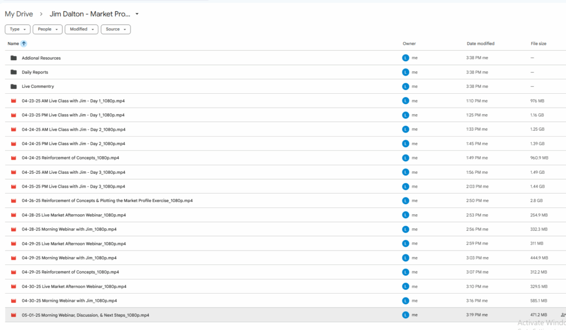Open the Source filter dropdown
The width and height of the screenshot is (566, 330).
116,29
